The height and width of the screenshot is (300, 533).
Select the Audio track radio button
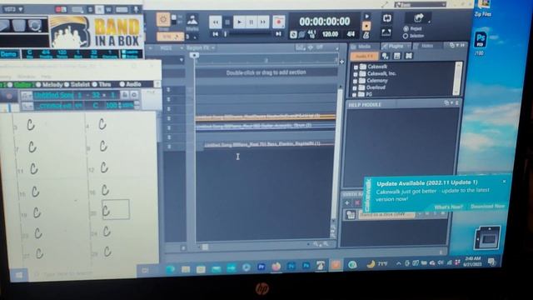[x=122, y=84]
